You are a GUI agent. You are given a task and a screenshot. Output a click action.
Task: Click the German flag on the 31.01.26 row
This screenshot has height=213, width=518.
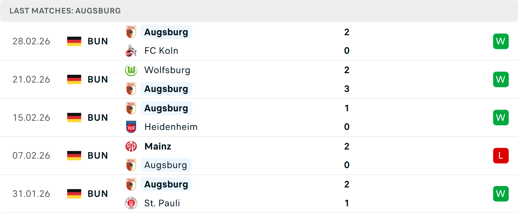tap(74, 194)
